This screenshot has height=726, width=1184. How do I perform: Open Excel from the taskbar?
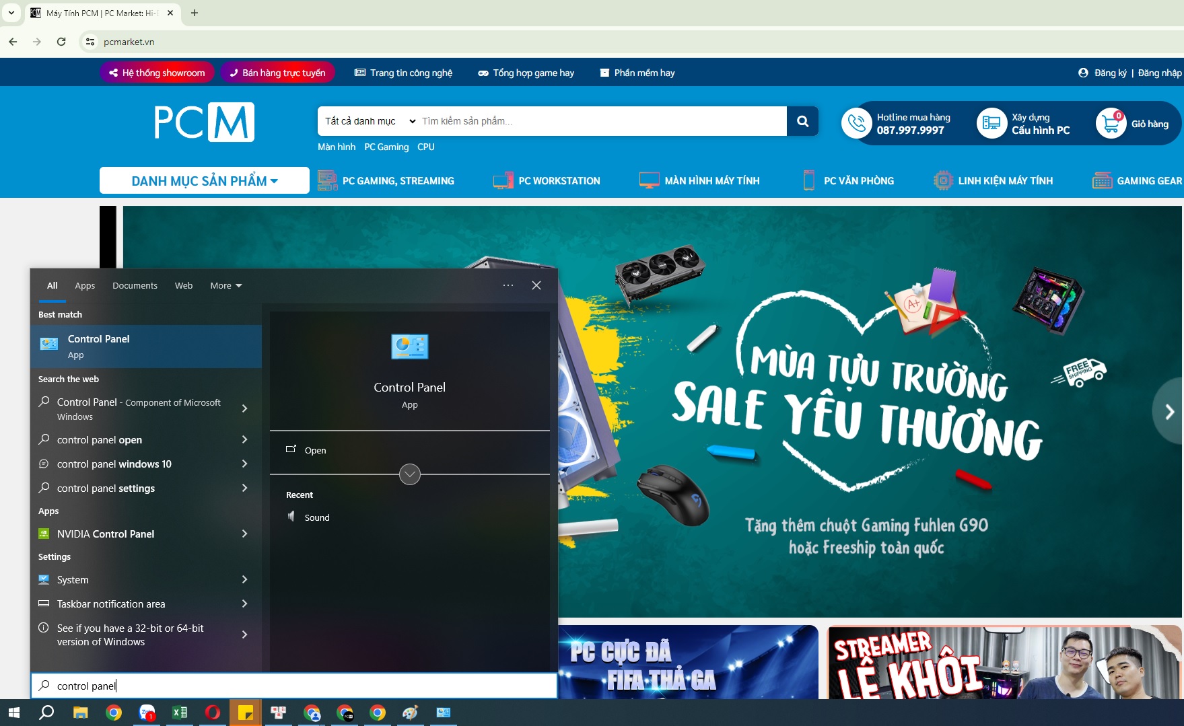click(x=180, y=713)
